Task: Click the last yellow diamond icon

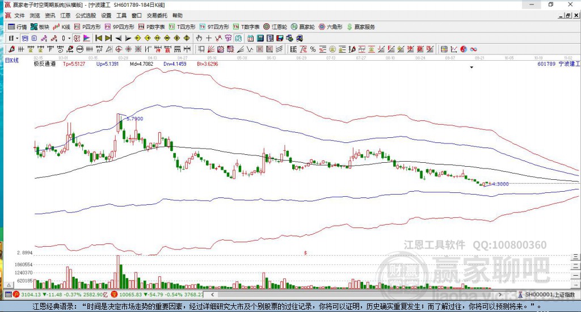Action: 187,38
